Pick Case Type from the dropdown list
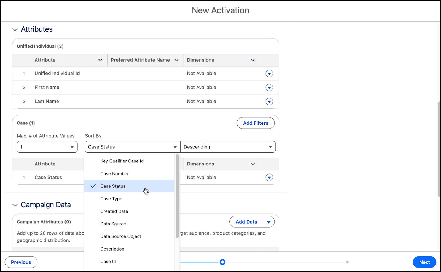The height and width of the screenshot is (272, 441). click(x=111, y=199)
